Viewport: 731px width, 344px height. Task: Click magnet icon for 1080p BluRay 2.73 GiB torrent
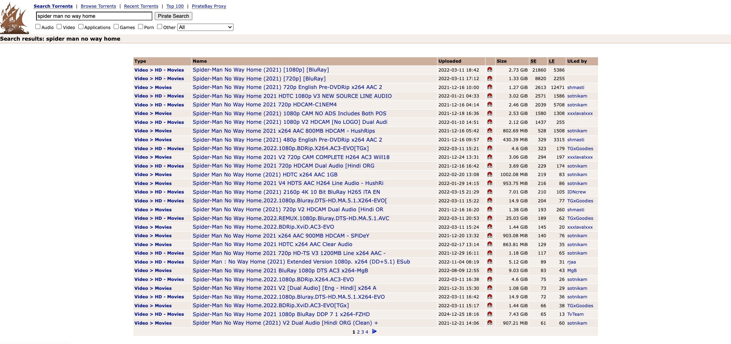(x=490, y=70)
